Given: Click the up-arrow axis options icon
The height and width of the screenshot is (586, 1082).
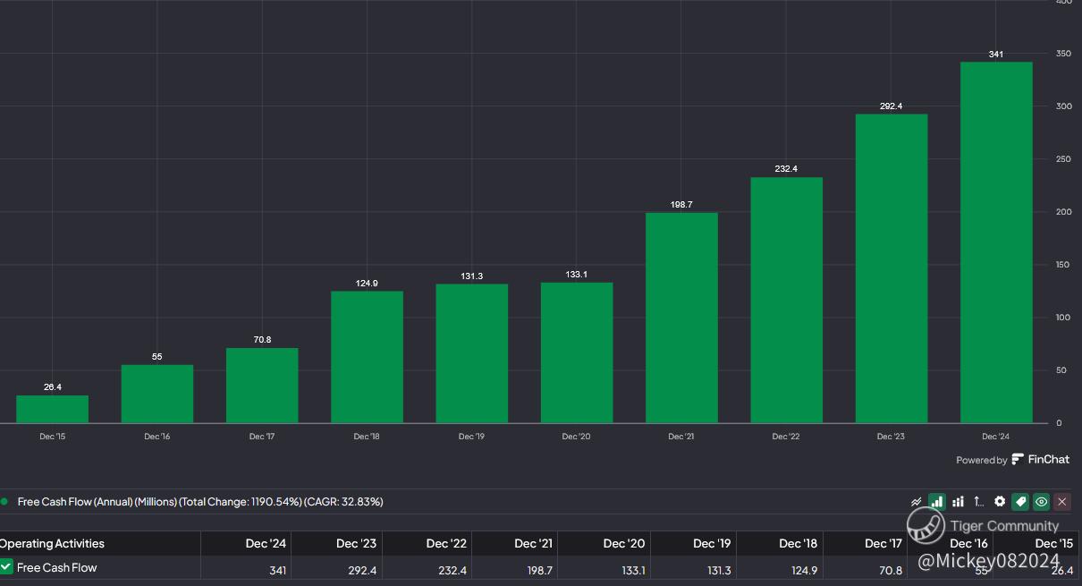Looking at the screenshot, I should 979,502.
